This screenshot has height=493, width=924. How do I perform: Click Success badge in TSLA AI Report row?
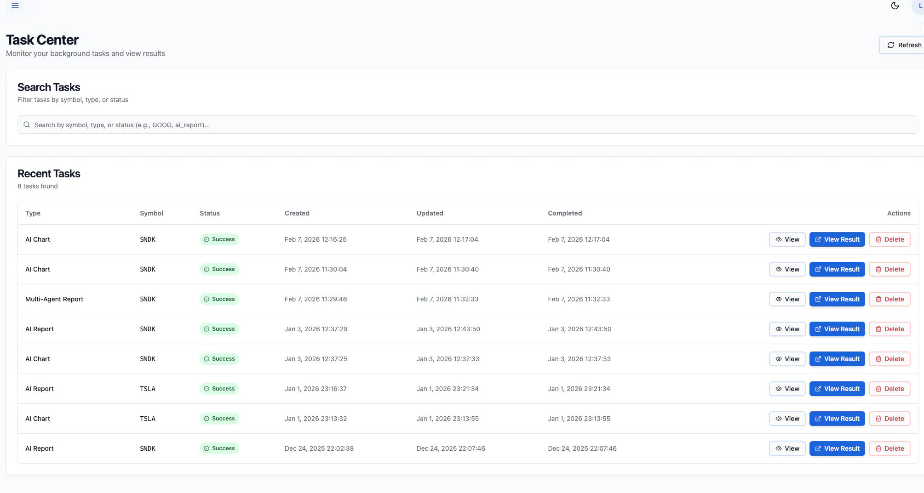219,389
